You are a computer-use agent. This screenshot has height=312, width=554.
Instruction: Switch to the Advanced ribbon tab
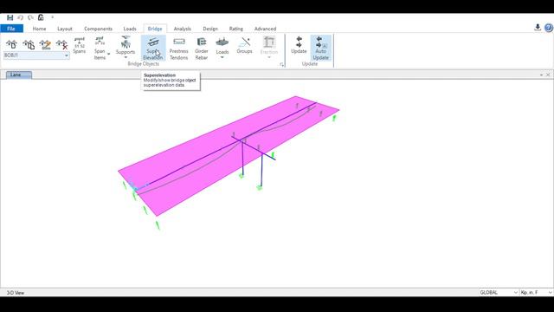(x=266, y=29)
